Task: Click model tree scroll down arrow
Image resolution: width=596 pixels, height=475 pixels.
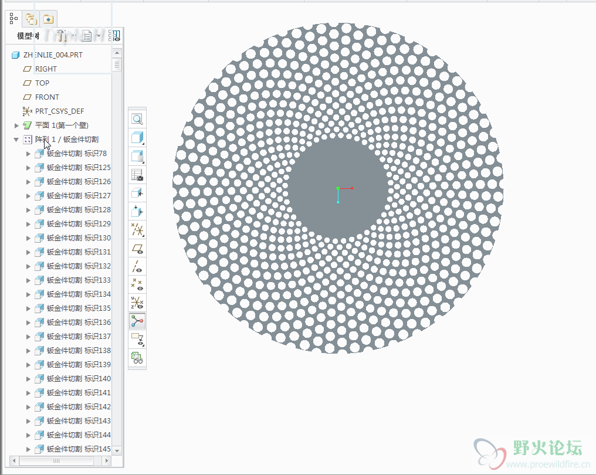Action: click(x=117, y=450)
